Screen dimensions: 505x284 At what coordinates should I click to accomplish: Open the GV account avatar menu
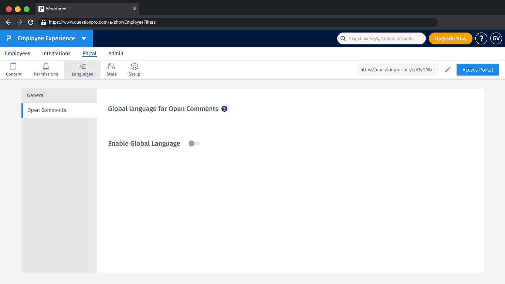(x=496, y=38)
